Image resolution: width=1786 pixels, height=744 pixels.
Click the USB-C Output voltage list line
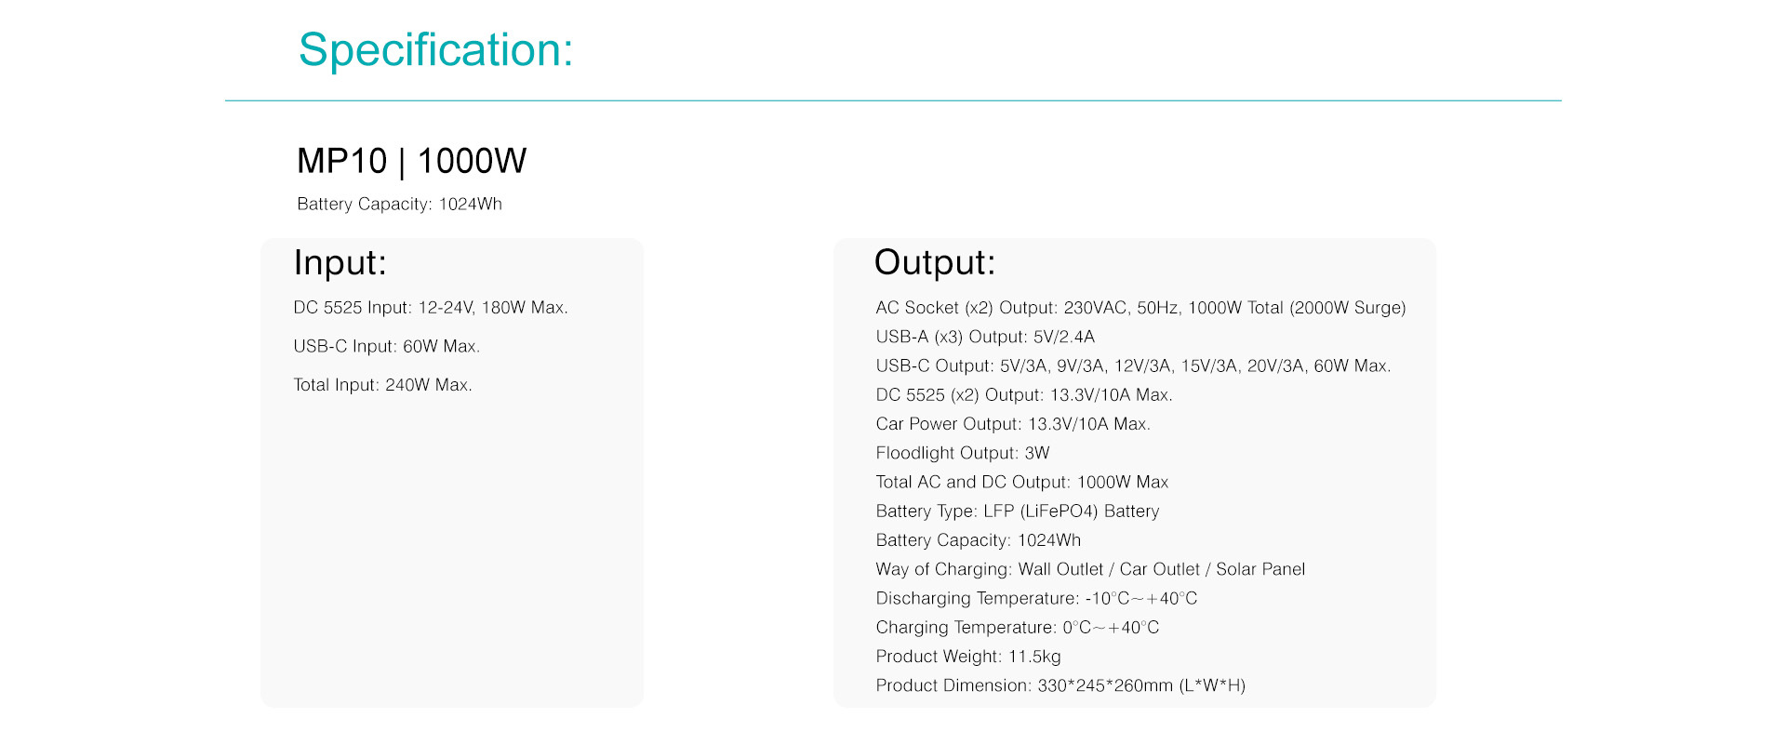pos(1133,365)
